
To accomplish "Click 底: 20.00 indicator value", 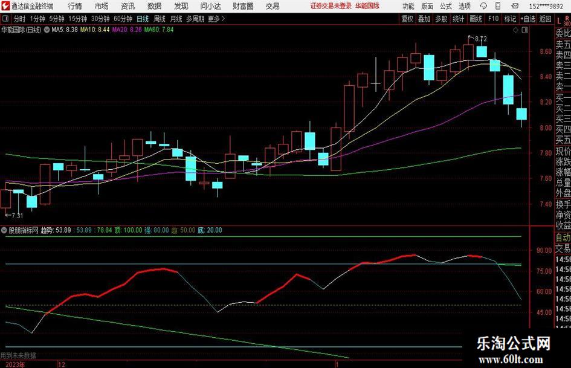I will pos(210,230).
